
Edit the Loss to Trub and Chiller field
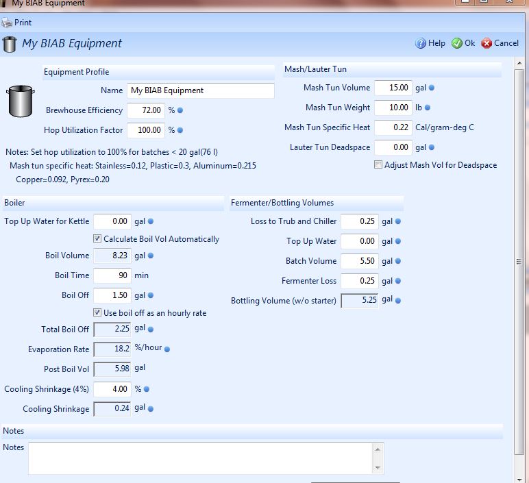point(360,221)
